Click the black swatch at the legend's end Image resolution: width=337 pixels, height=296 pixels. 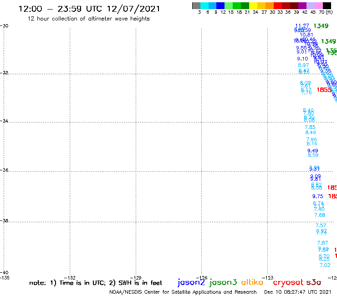pyautogui.click(x=327, y=5)
